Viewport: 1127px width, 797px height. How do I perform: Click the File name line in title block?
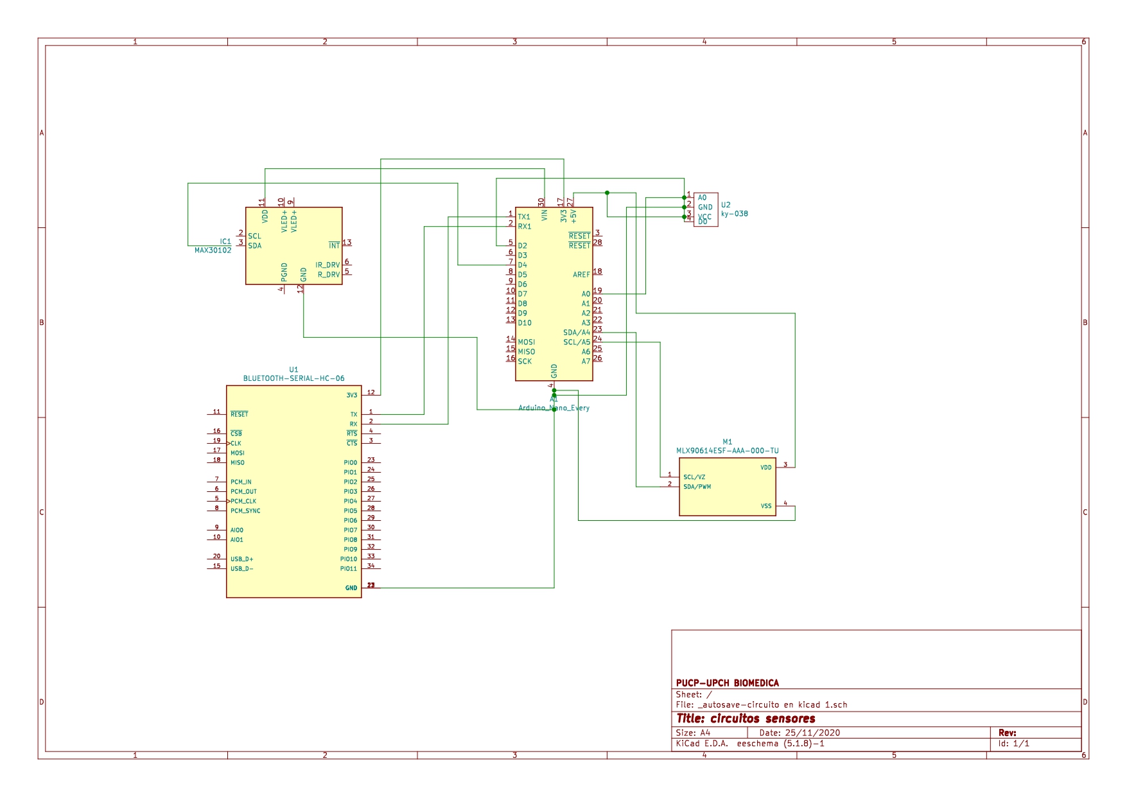761,705
